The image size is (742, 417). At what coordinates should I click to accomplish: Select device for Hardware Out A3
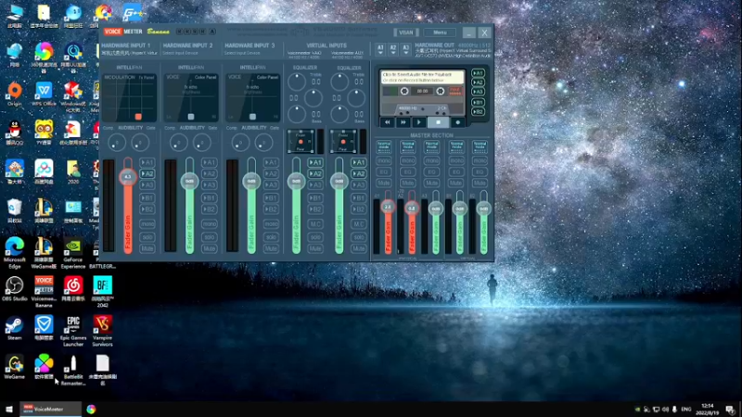pyautogui.click(x=405, y=49)
